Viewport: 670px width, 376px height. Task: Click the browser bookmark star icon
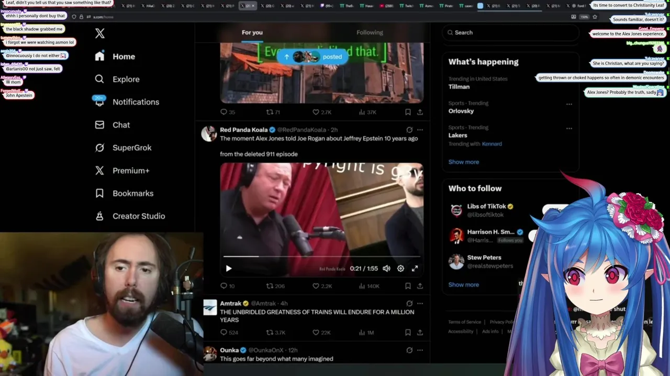point(595,17)
